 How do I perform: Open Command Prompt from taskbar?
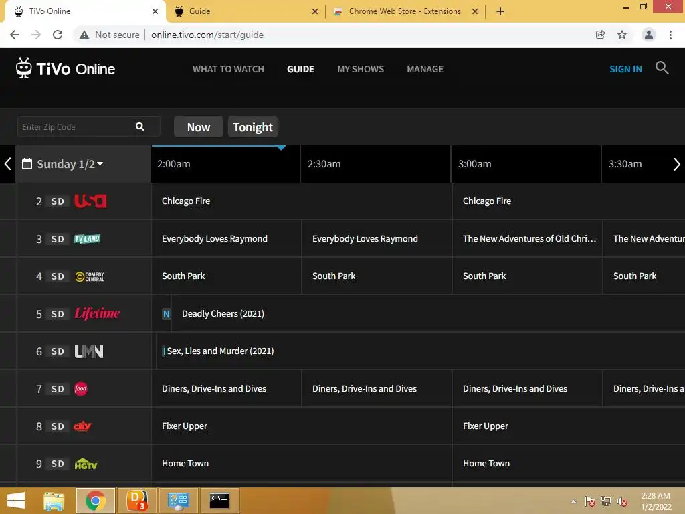(x=219, y=501)
